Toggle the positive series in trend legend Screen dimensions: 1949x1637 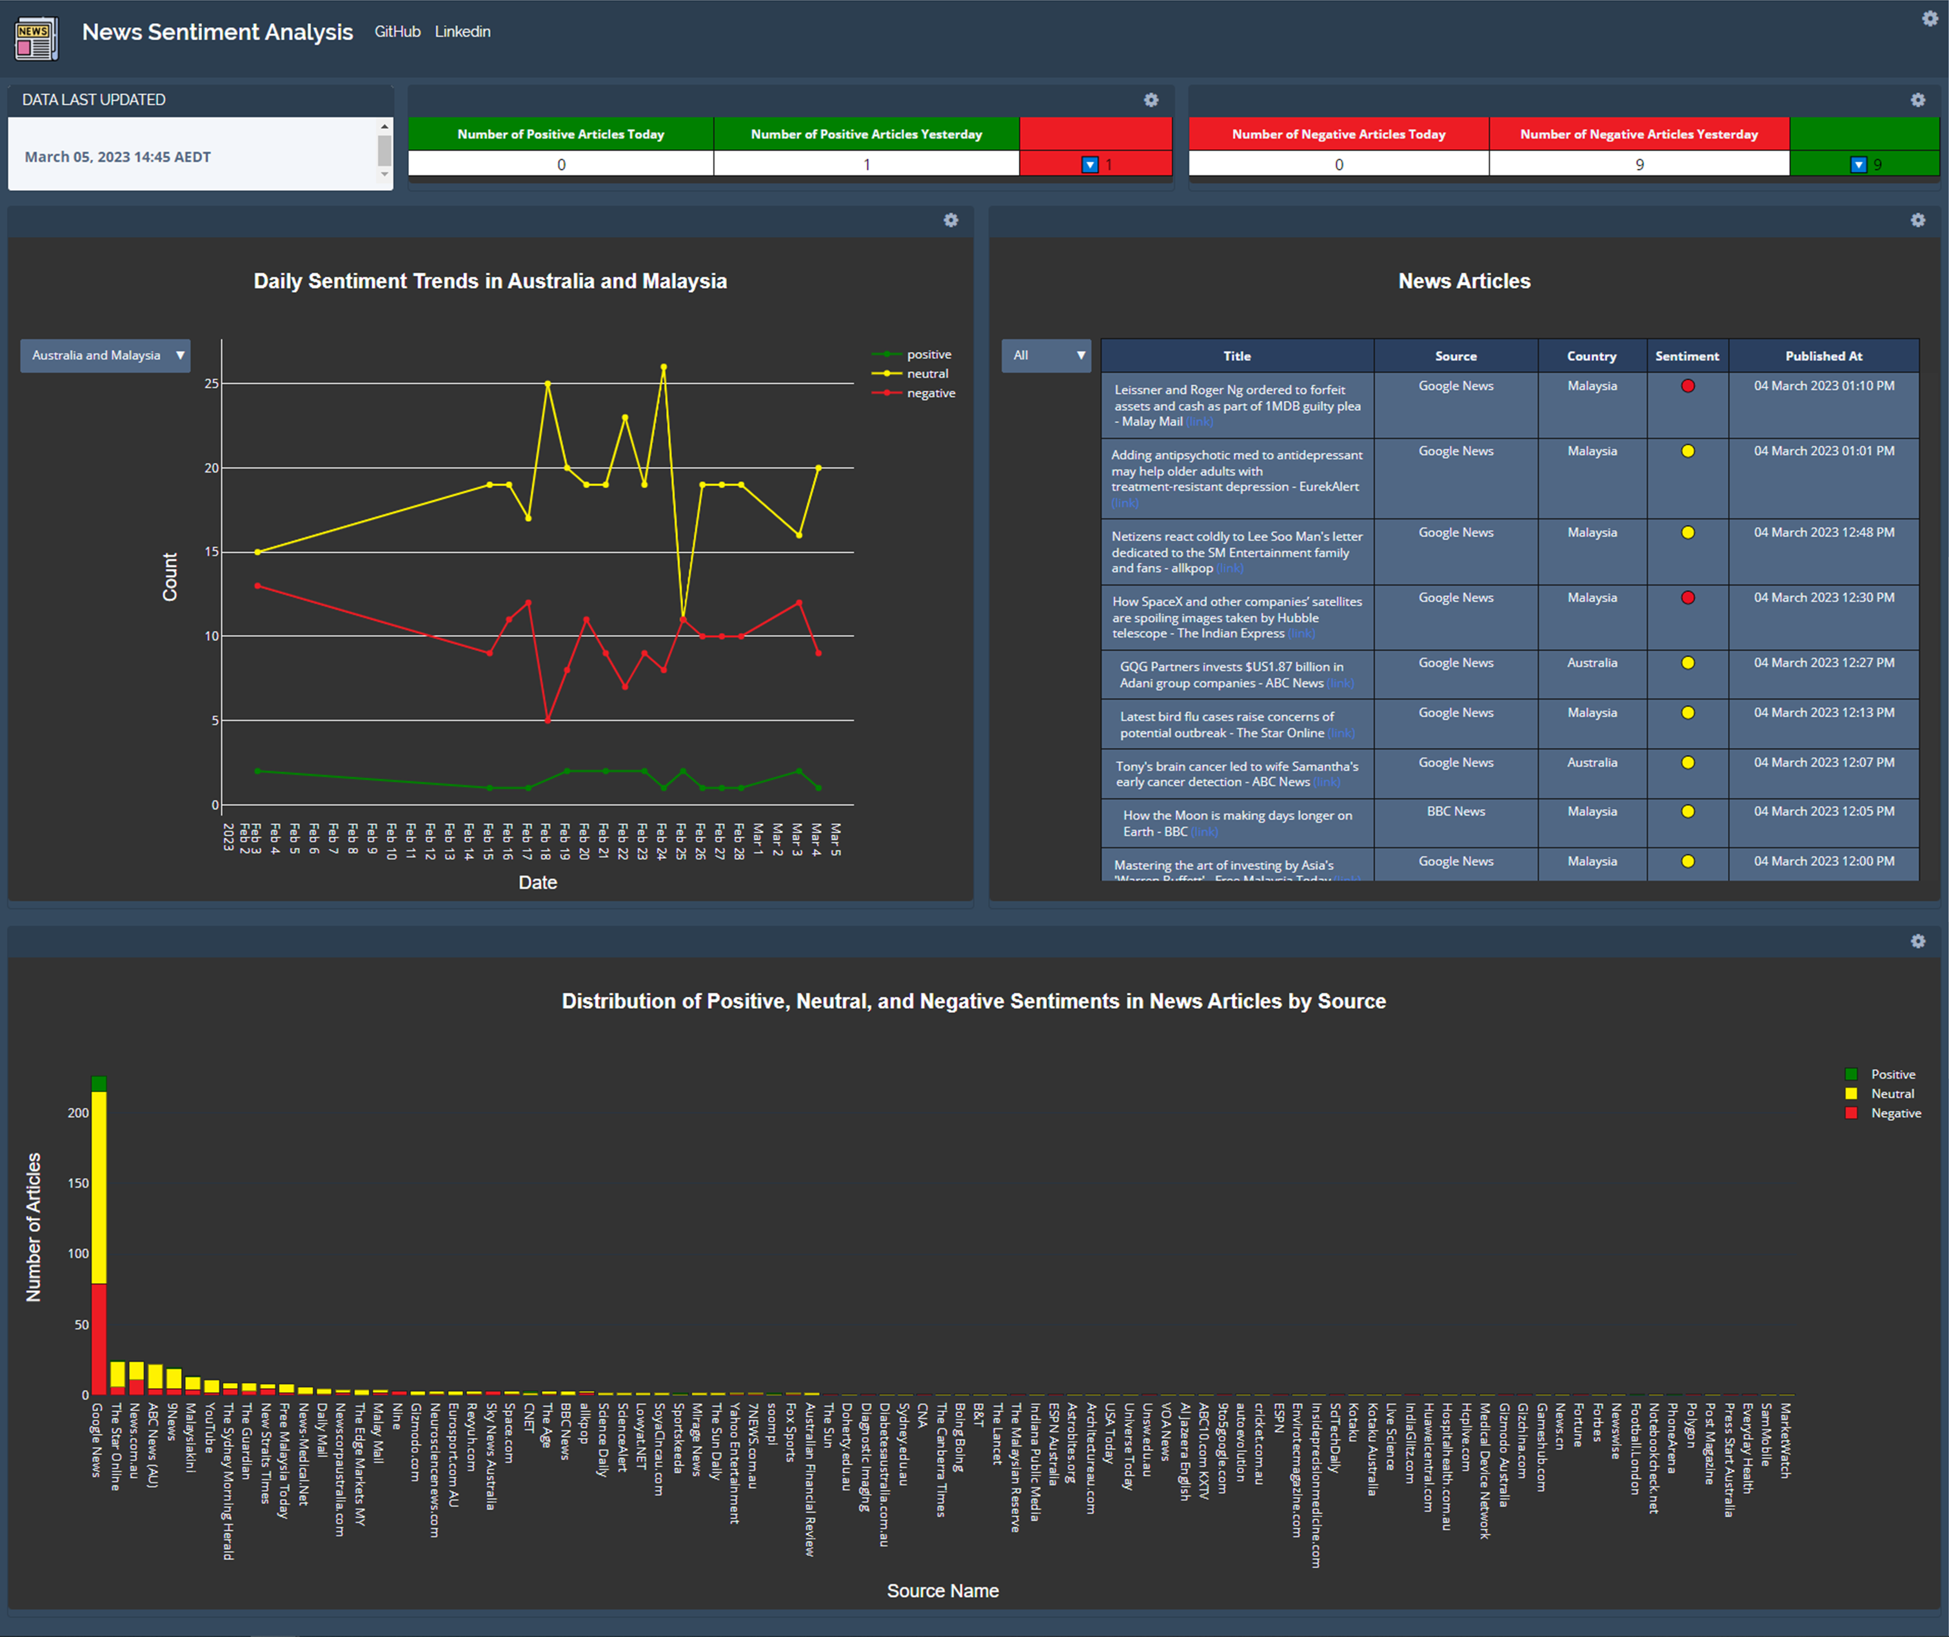point(927,355)
